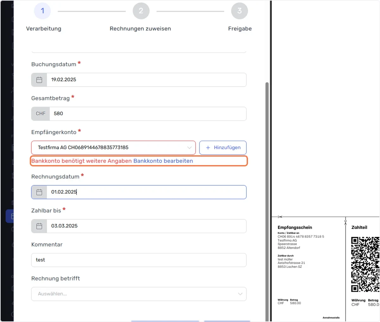Click the 8853 Lachen SZ line
Screen dimensions: 380x322
290,267
